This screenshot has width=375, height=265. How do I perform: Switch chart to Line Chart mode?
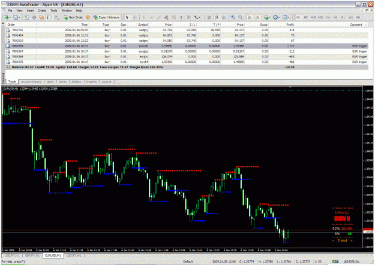tap(224, 17)
